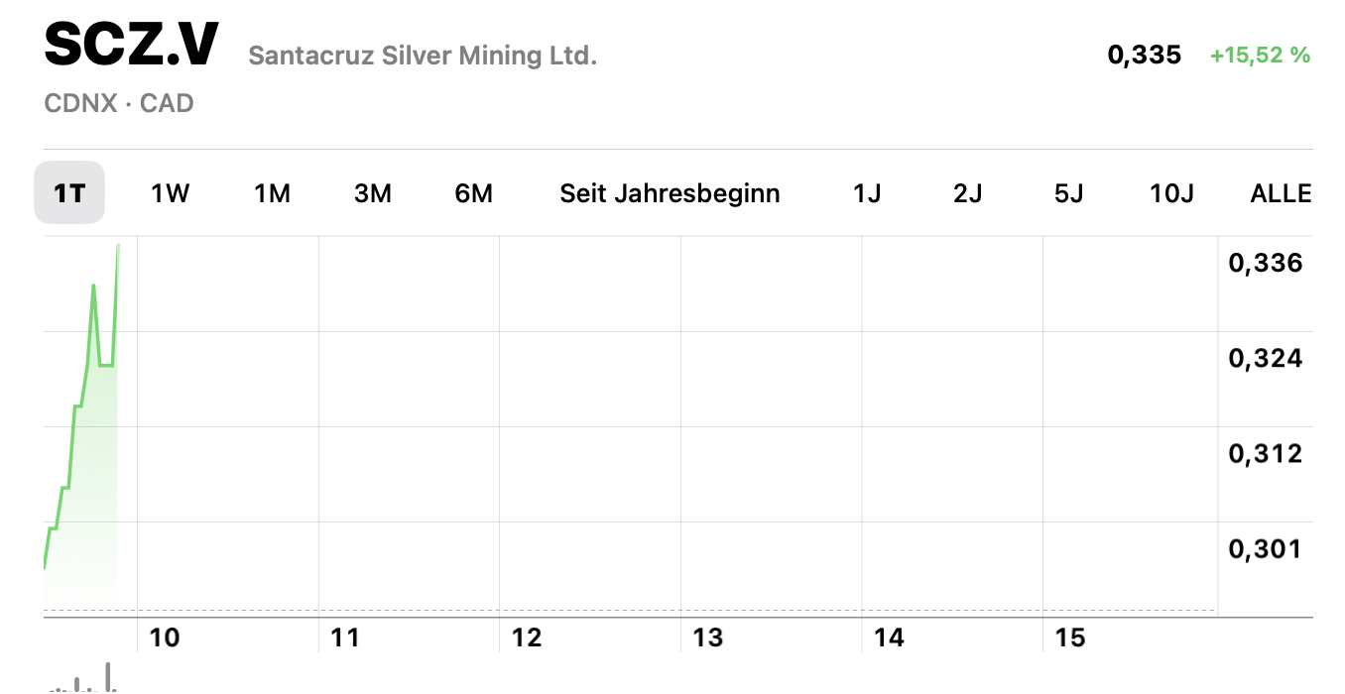The width and height of the screenshot is (1345, 694).
Task: Click the 0,324 price axis label
Action: [1265, 358]
